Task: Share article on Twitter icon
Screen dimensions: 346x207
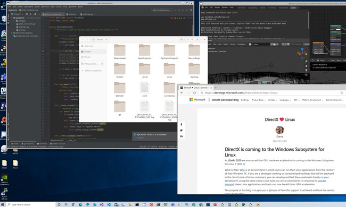Action: (181, 130)
